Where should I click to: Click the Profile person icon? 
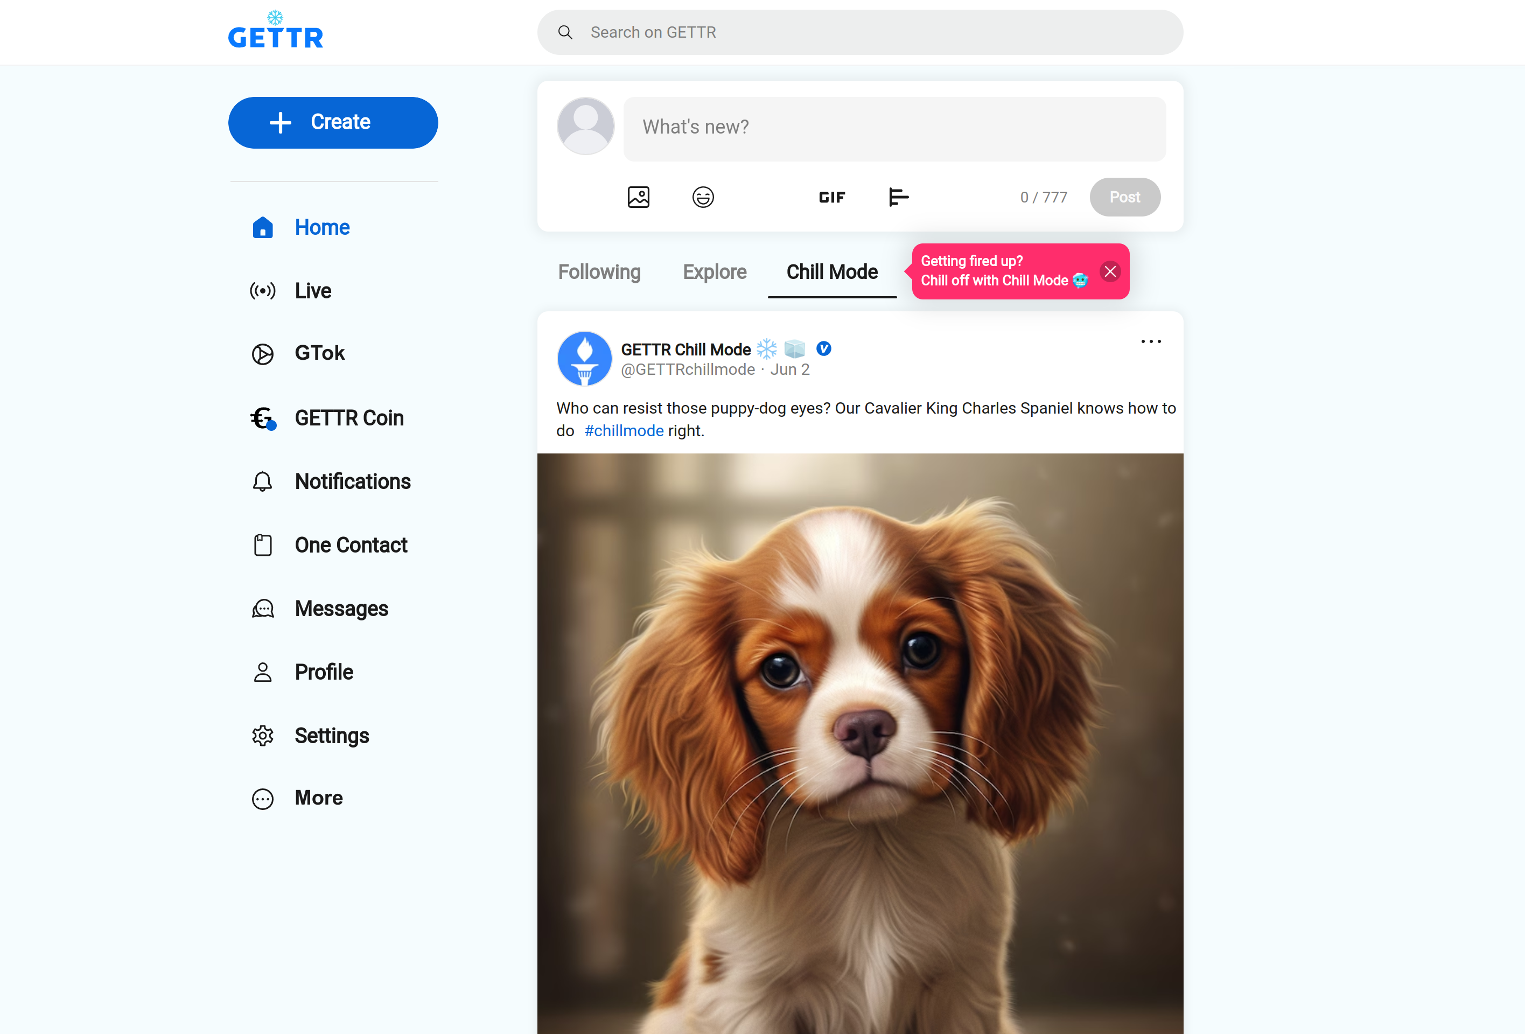[262, 673]
